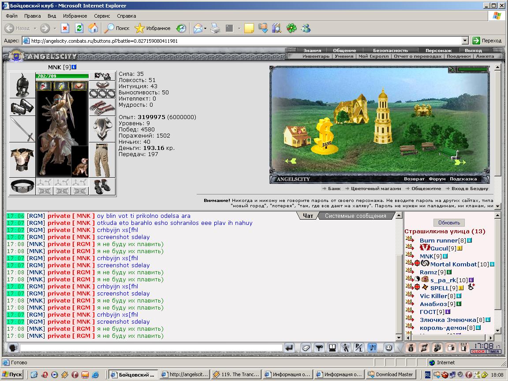
Task: Open the Избранное menu
Action: 75,16
